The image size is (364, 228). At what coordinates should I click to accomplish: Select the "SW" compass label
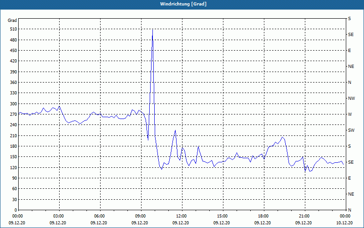pos(351,130)
